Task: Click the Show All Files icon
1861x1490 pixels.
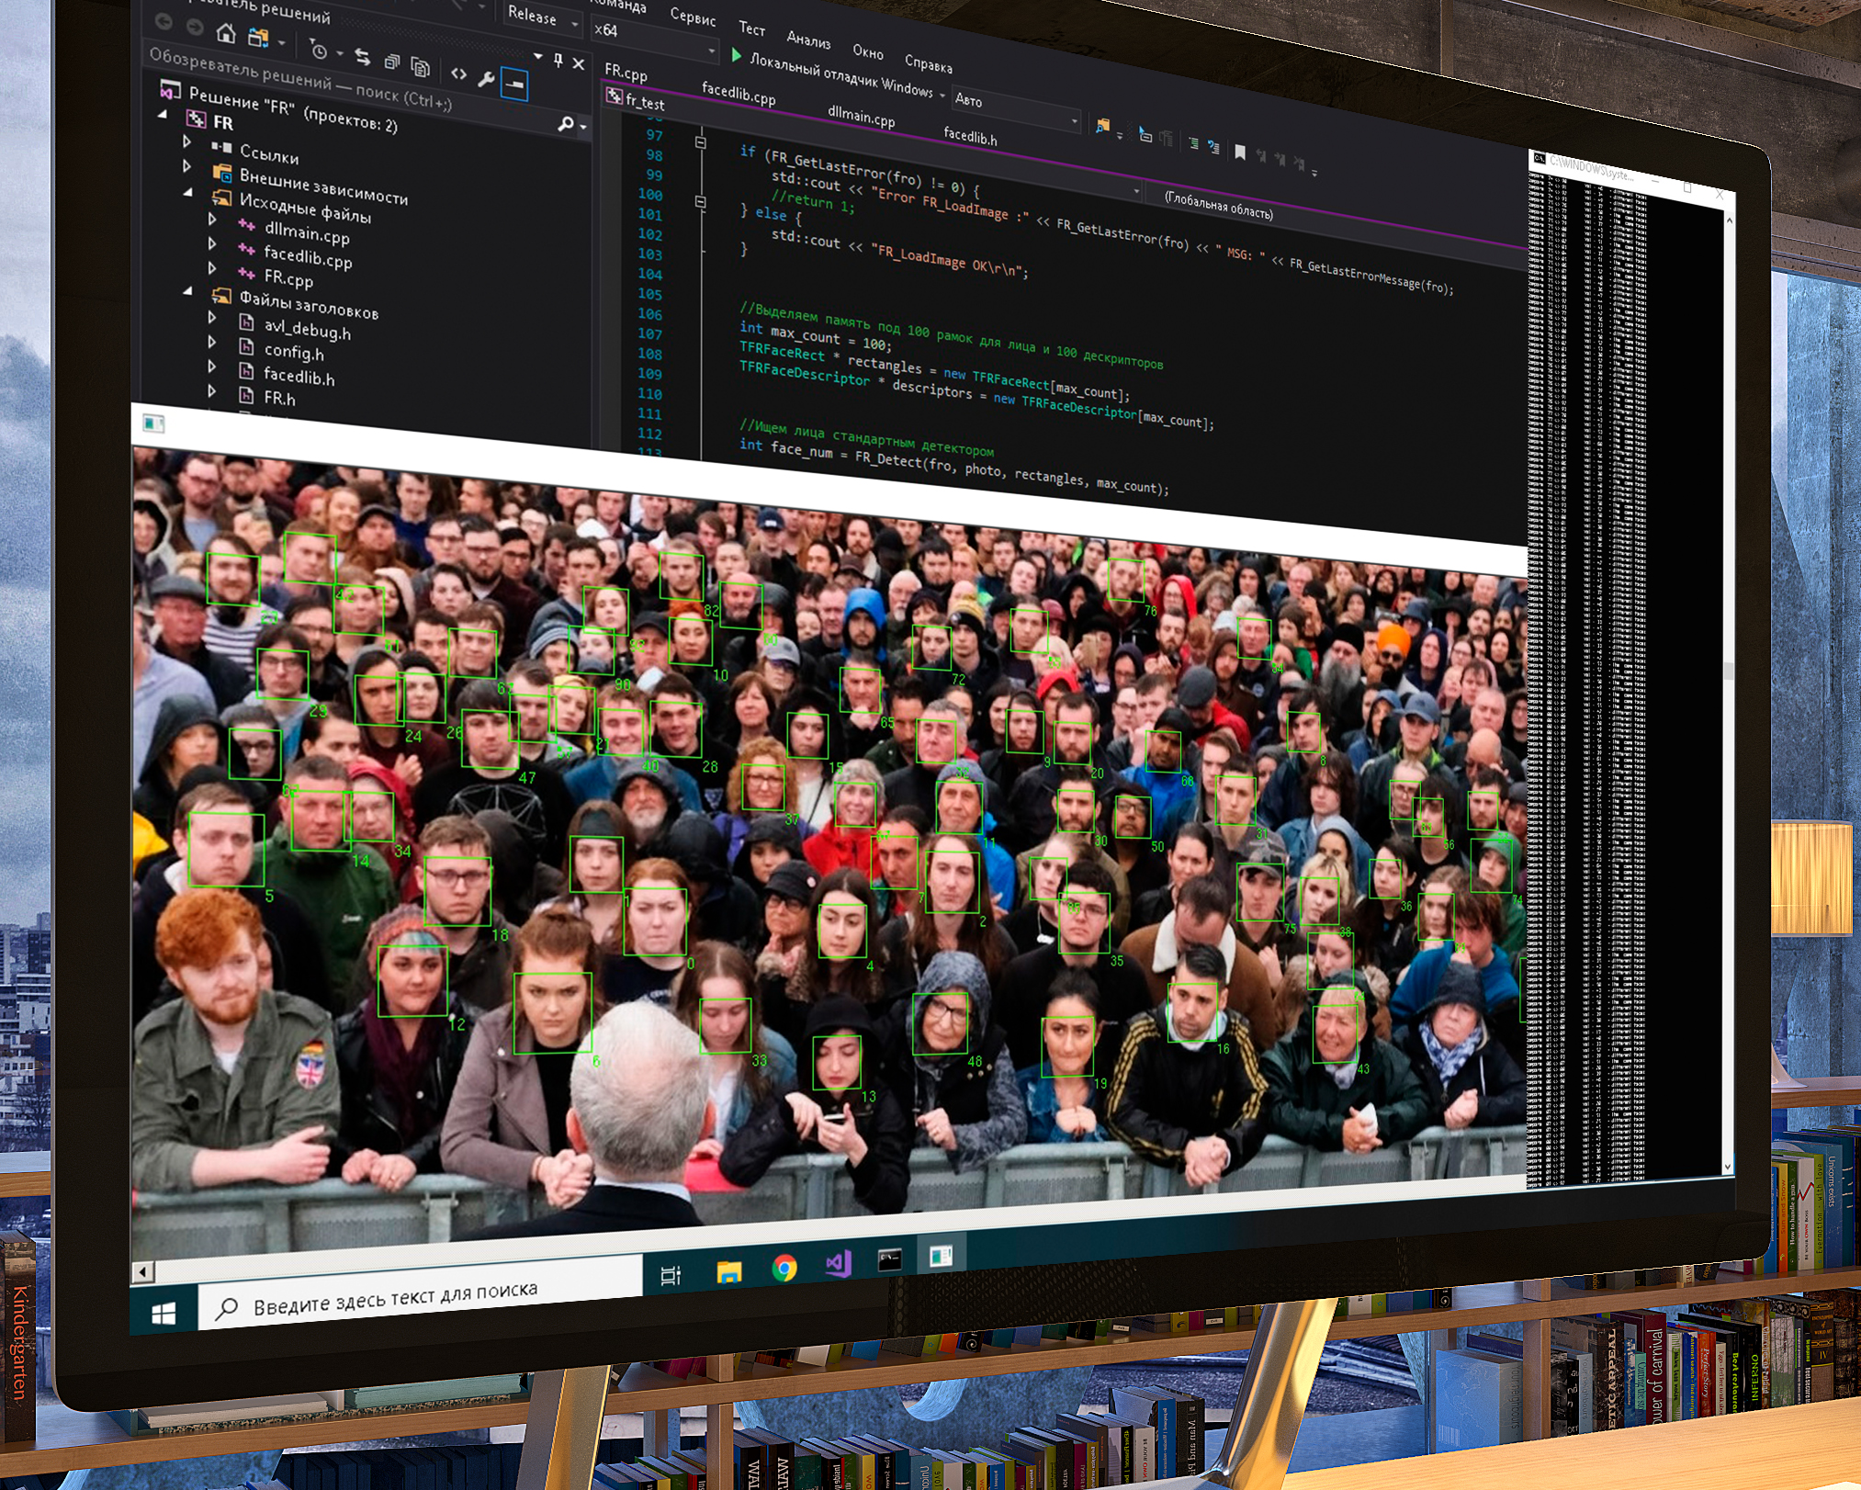Action: [421, 67]
